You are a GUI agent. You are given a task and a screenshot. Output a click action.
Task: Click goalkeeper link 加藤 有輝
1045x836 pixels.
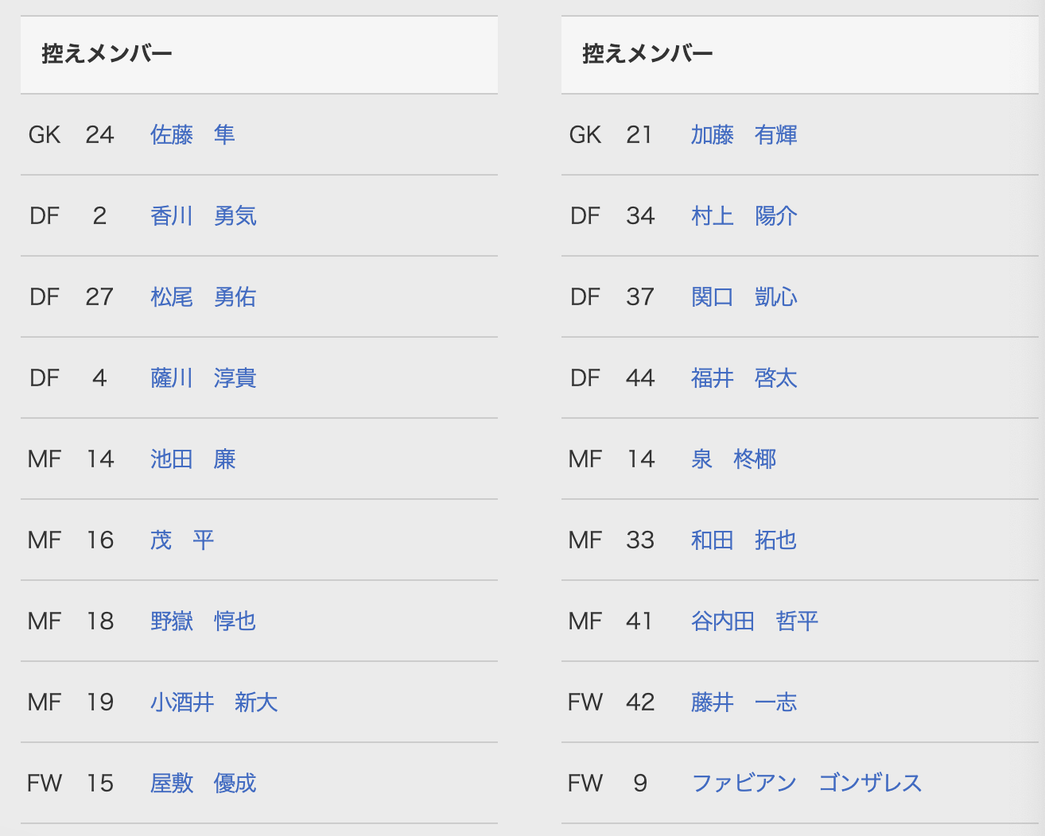coord(744,135)
